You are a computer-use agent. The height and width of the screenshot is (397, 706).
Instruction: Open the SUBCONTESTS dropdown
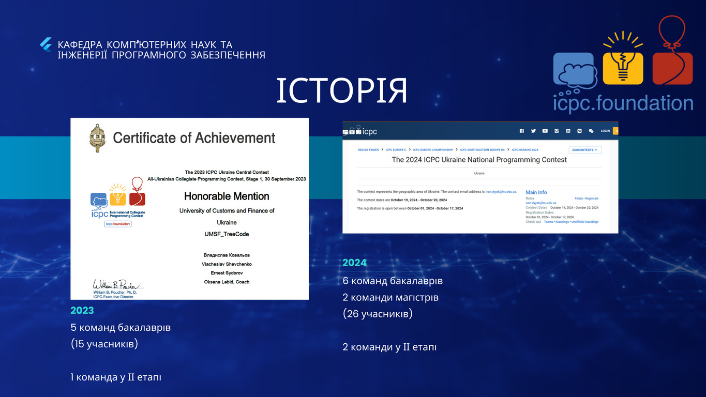[585, 150]
